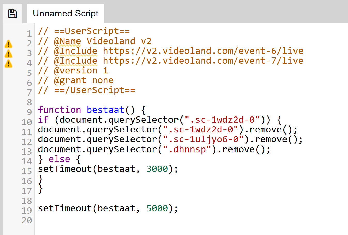Click the timeout value 5000

157,208
